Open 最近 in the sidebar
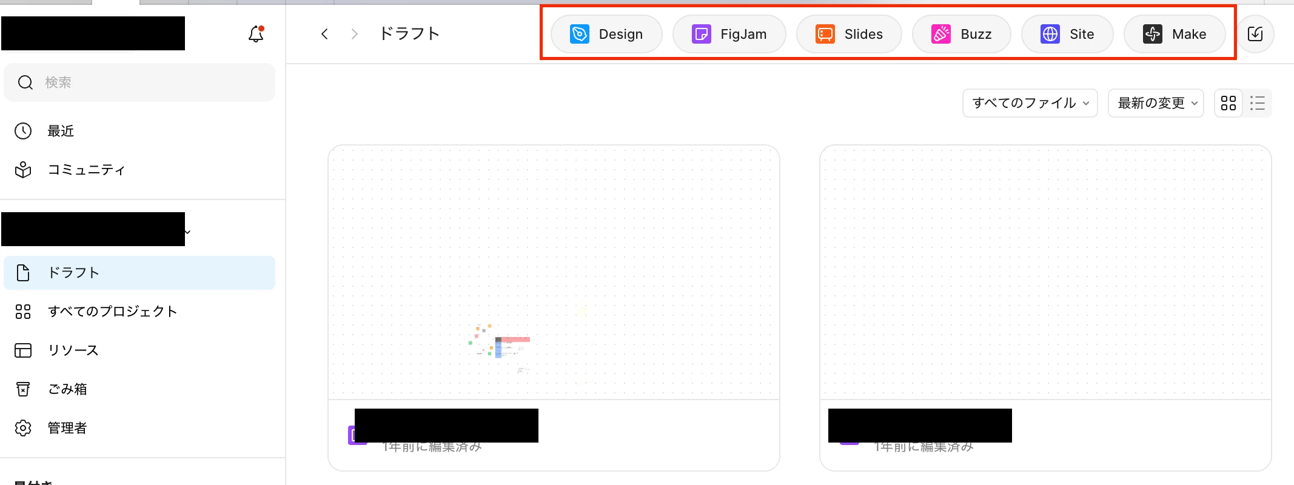 click(139, 131)
